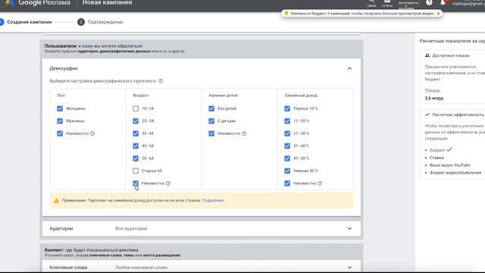Click the Любое ключевое слово value
This screenshot has width=485, height=273.
click(x=142, y=268)
